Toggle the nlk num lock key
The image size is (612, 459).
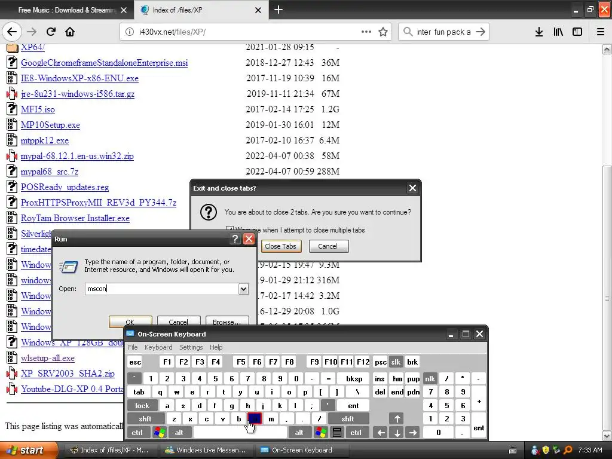[x=430, y=378]
